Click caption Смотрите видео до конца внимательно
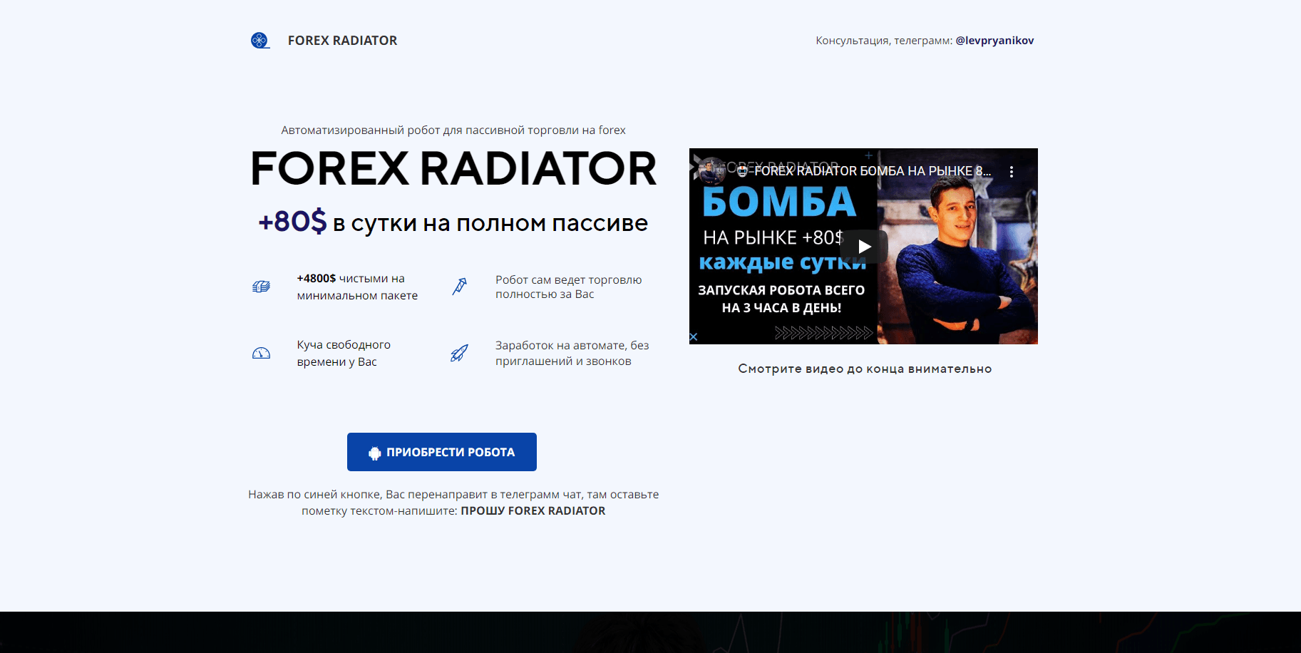1301x653 pixels. pyautogui.click(x=865, y=369)
